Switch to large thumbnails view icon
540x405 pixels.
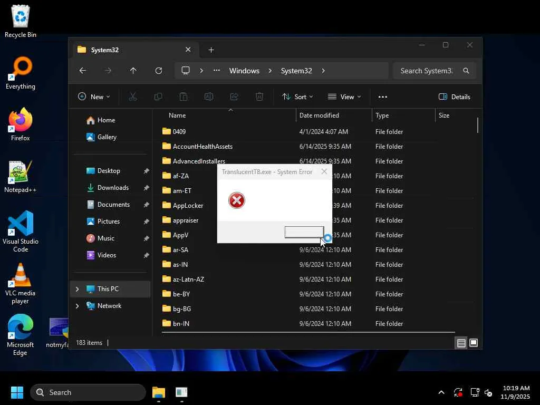pos(474,343)
